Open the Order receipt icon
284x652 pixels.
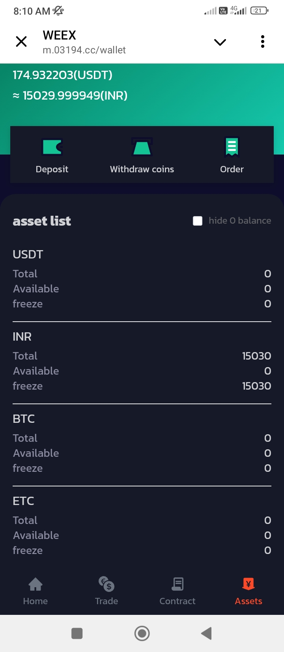pyautogui.click(x=232, y=147)
